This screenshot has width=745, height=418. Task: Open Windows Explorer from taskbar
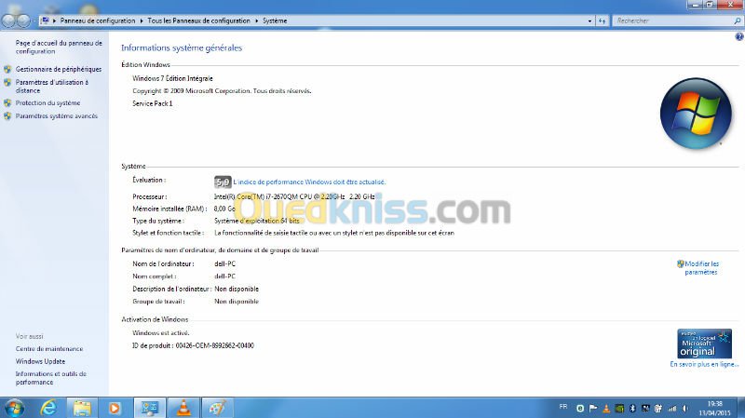82,408
